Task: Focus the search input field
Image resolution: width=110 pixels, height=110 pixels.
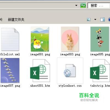Action: click(99, 5)
